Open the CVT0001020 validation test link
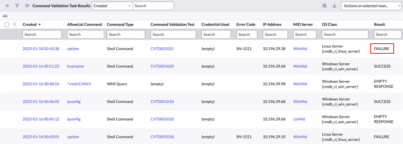The height and width of the screenshot is (144, 403). [x=162, y=66]
